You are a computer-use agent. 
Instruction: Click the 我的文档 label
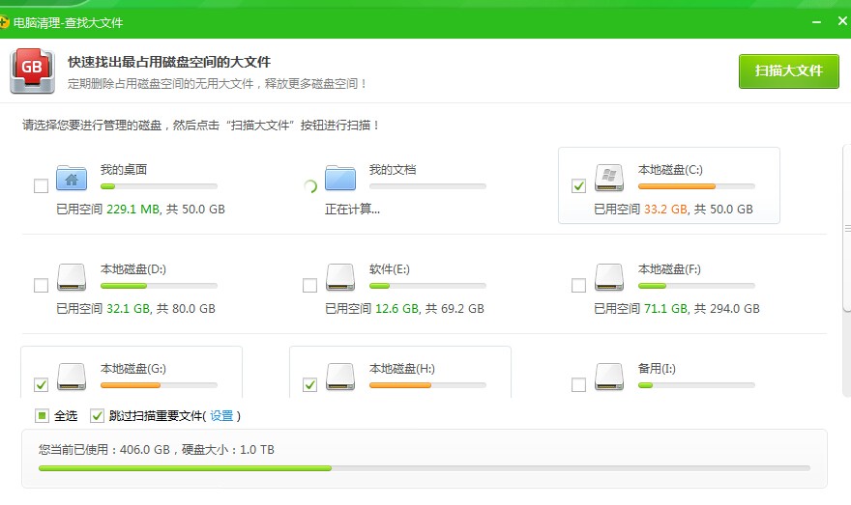pyautogui.click(x=393, y=170)
